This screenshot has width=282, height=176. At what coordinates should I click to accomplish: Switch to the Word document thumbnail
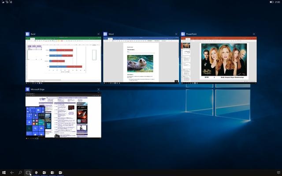coord(141,60)
